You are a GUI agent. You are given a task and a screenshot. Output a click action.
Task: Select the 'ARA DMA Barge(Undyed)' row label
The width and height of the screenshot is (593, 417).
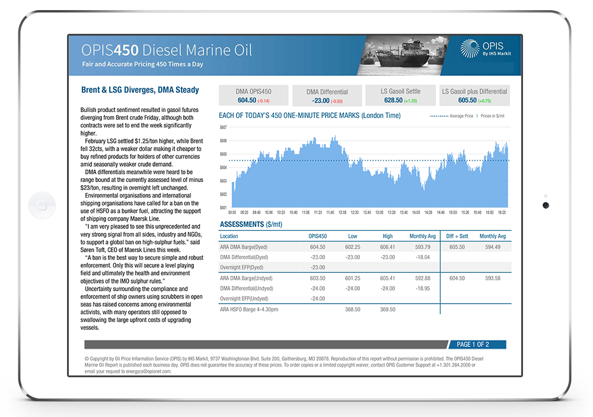(x=246, y=278)
